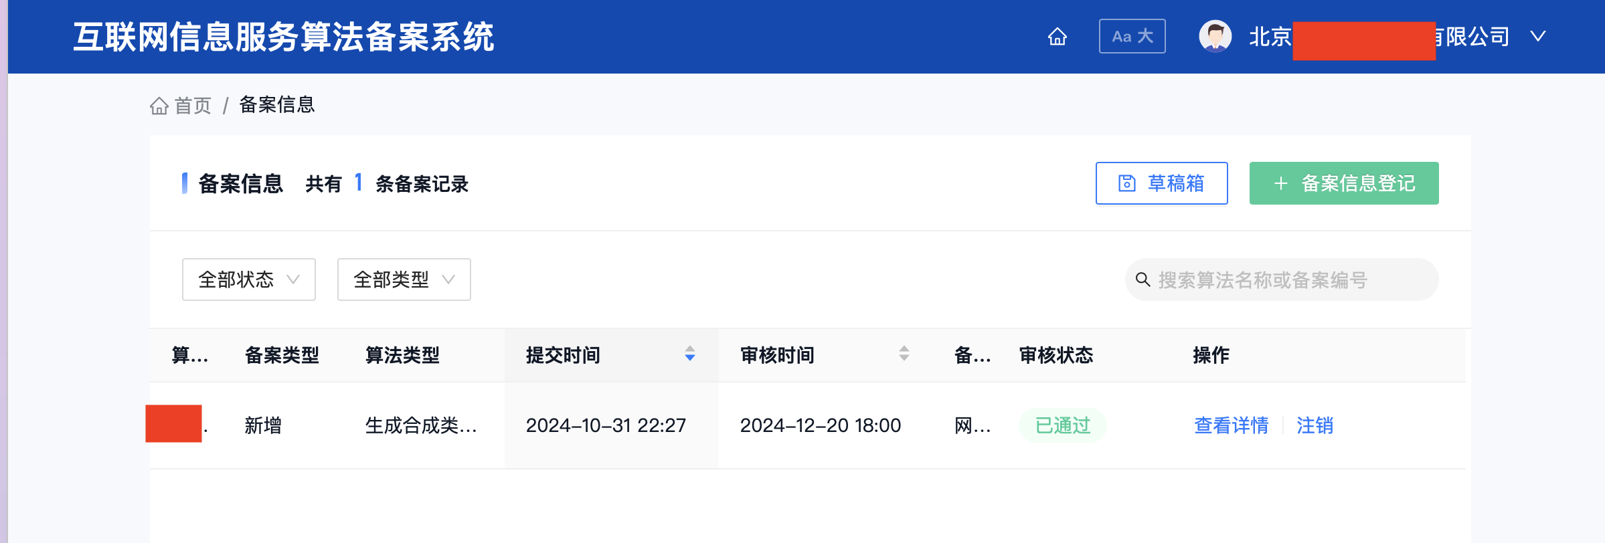Open the 草稿箱 drafts button
The height and width of the screenshot is (543, 1605).
point(1161,183)
